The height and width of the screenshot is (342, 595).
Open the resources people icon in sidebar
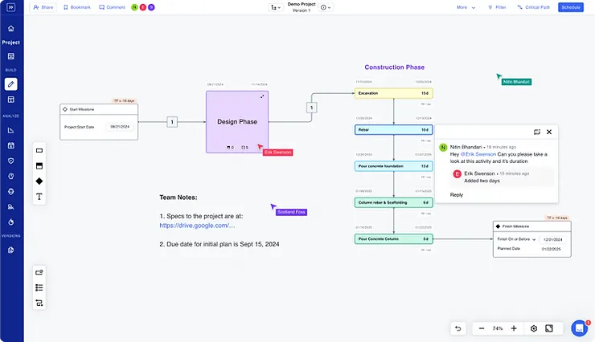[x=11, y=207]
